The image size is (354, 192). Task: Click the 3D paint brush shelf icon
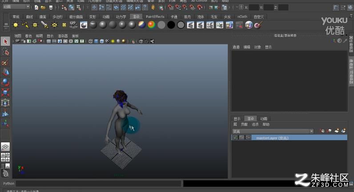(258, 25)
